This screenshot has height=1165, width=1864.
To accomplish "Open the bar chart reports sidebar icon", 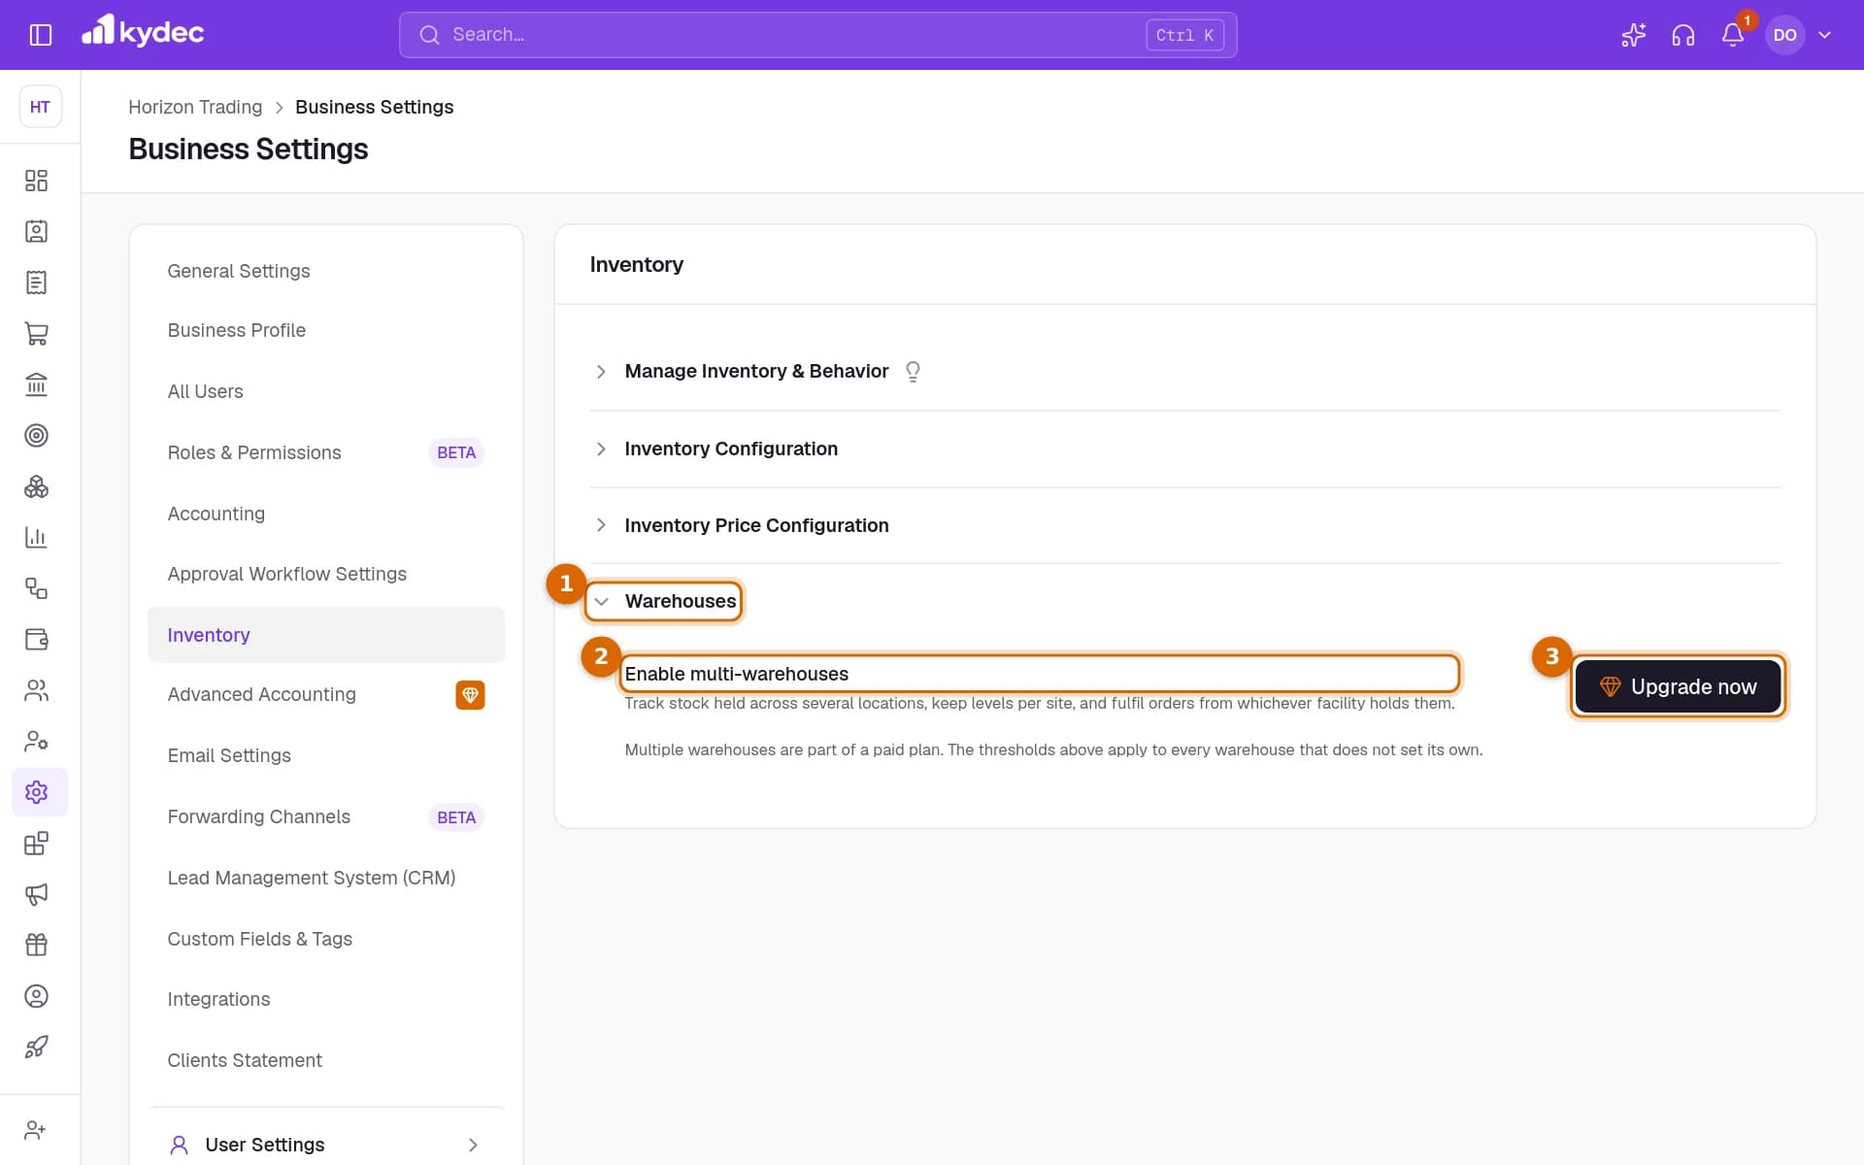I will (x=36, y=537).
